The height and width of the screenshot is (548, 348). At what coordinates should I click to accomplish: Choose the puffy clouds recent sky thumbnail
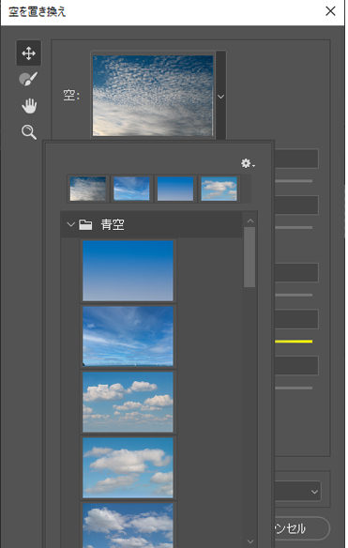tap(219, 189)
